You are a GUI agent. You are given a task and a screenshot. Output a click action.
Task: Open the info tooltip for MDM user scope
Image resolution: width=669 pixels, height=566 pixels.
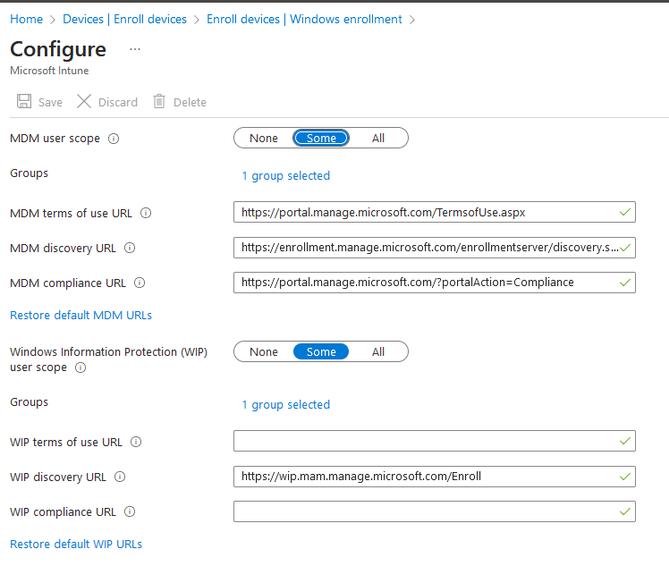pyautogui.click(x=114, y=139)
